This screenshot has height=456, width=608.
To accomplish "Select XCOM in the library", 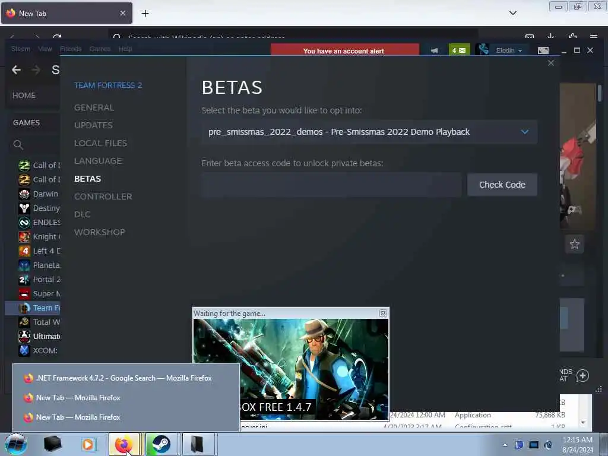I will point(39,350).
